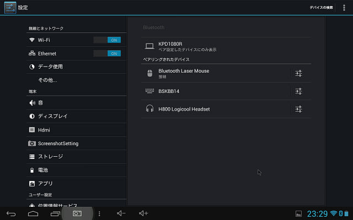This screenshot has height=220, width=353.
Task: Open H800 Logicool Headset settings icon
Action: (298, 109)
